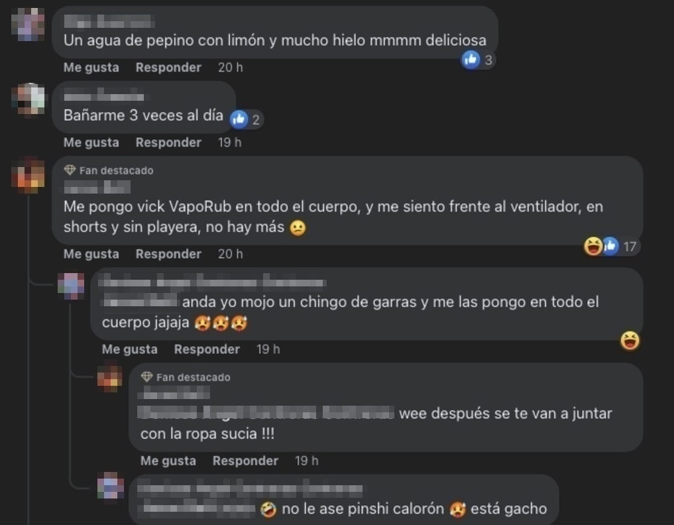Click 20 h timestamp under VapoRub comment
The height and width of the screenshot is (525, 674).
pos(231,254)
